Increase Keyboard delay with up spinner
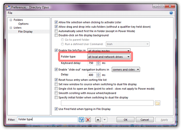This screenshot has width=182, height=131. tap(98, 62)
